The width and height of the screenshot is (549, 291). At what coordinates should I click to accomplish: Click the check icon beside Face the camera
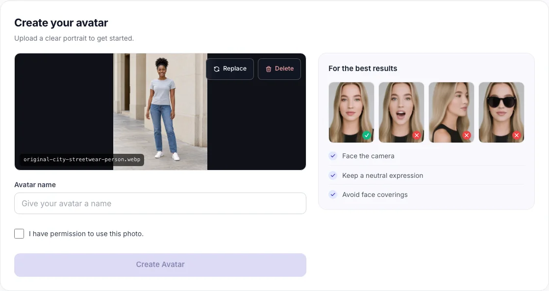tap(333, 156)
